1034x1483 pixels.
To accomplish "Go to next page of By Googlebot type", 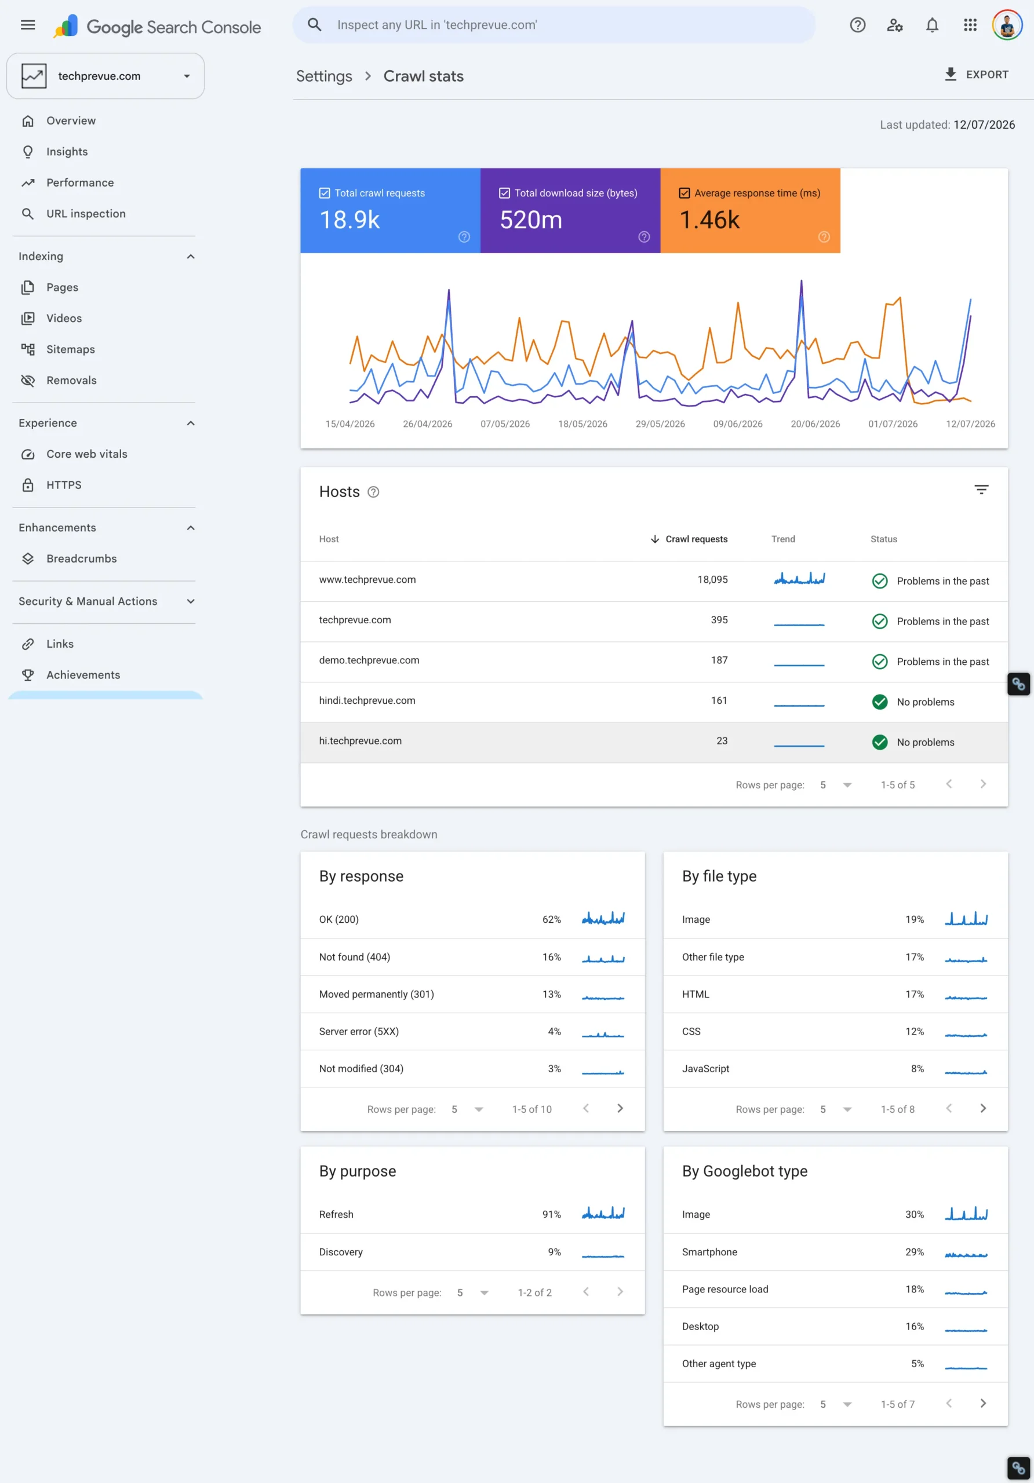I will (983, 1404).
